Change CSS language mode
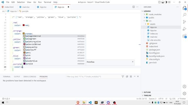 (x=172, y=99)
